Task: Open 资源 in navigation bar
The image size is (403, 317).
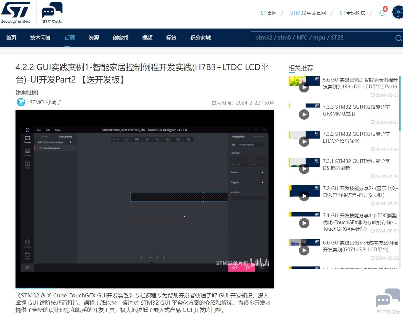Action: pyautogui.click(x=94, y=38)
